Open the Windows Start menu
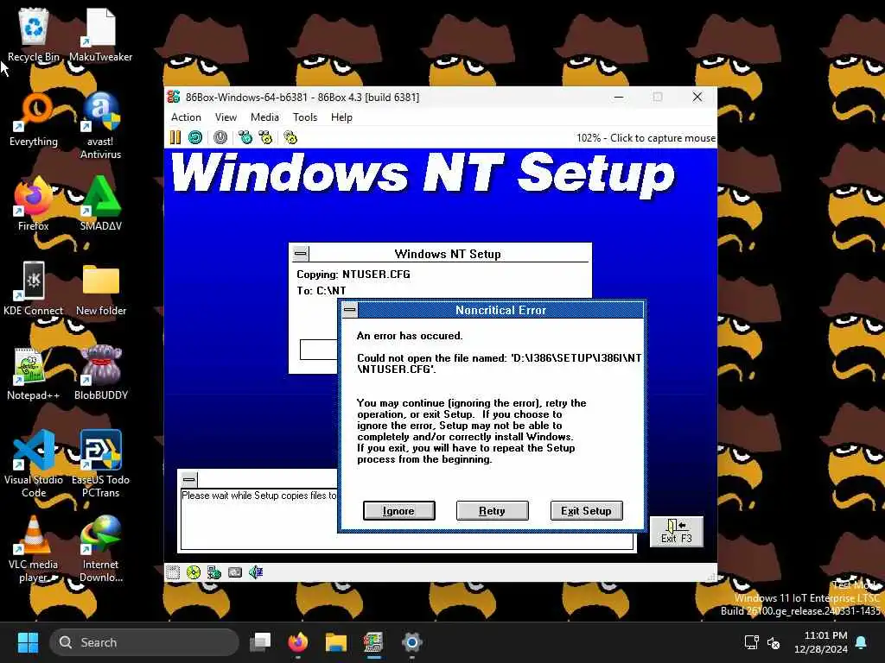Viewport: 885px width, 663px height. 28,642
